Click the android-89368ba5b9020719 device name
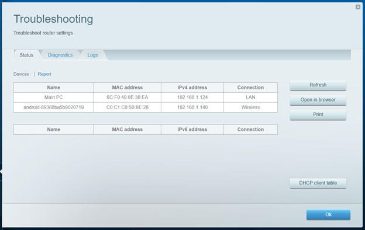The image size is (365, 230). pos(54,107)
